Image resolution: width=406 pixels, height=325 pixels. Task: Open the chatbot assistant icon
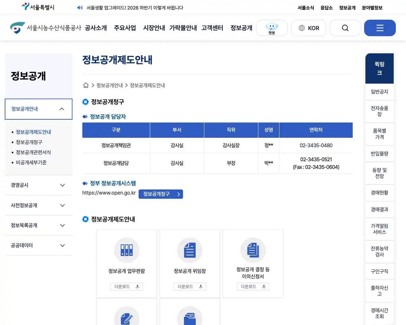[272, 28]
